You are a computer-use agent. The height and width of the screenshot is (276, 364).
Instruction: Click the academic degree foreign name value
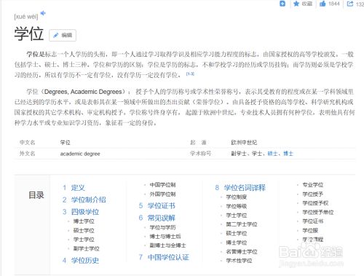tap(80, 154)
